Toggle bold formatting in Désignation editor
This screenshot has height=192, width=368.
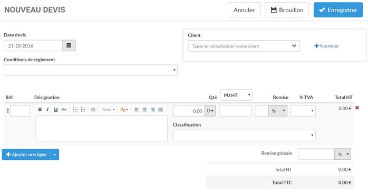(40, 110)
